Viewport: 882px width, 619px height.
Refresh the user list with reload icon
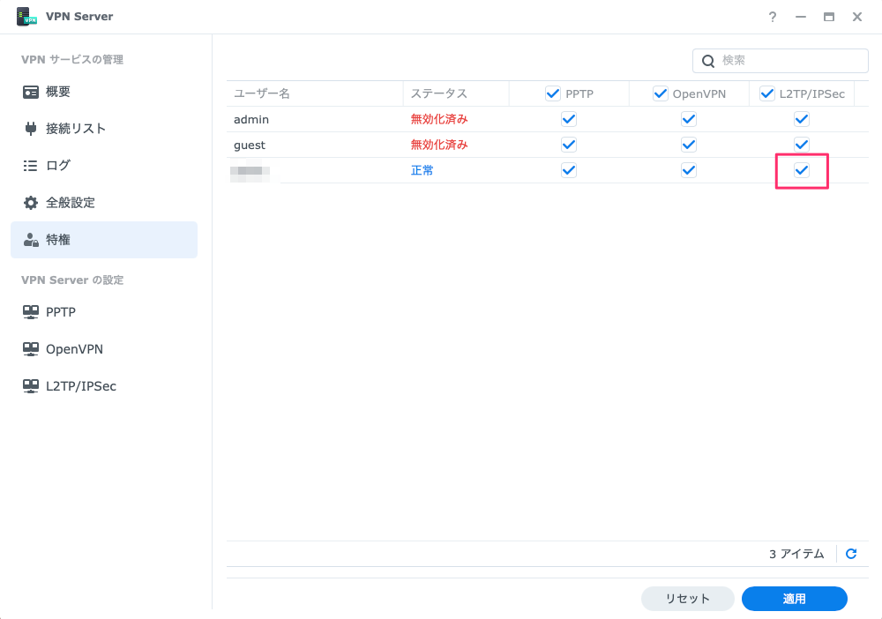tap(851, 554)
